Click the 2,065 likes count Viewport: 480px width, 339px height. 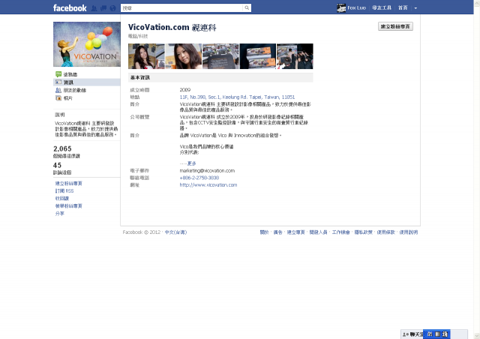62,148
